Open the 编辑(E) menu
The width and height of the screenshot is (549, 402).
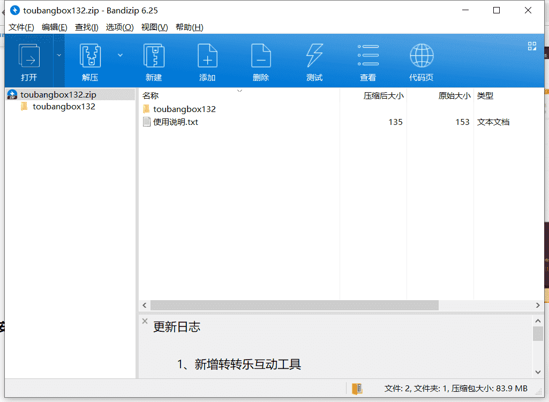coord(54,27)
